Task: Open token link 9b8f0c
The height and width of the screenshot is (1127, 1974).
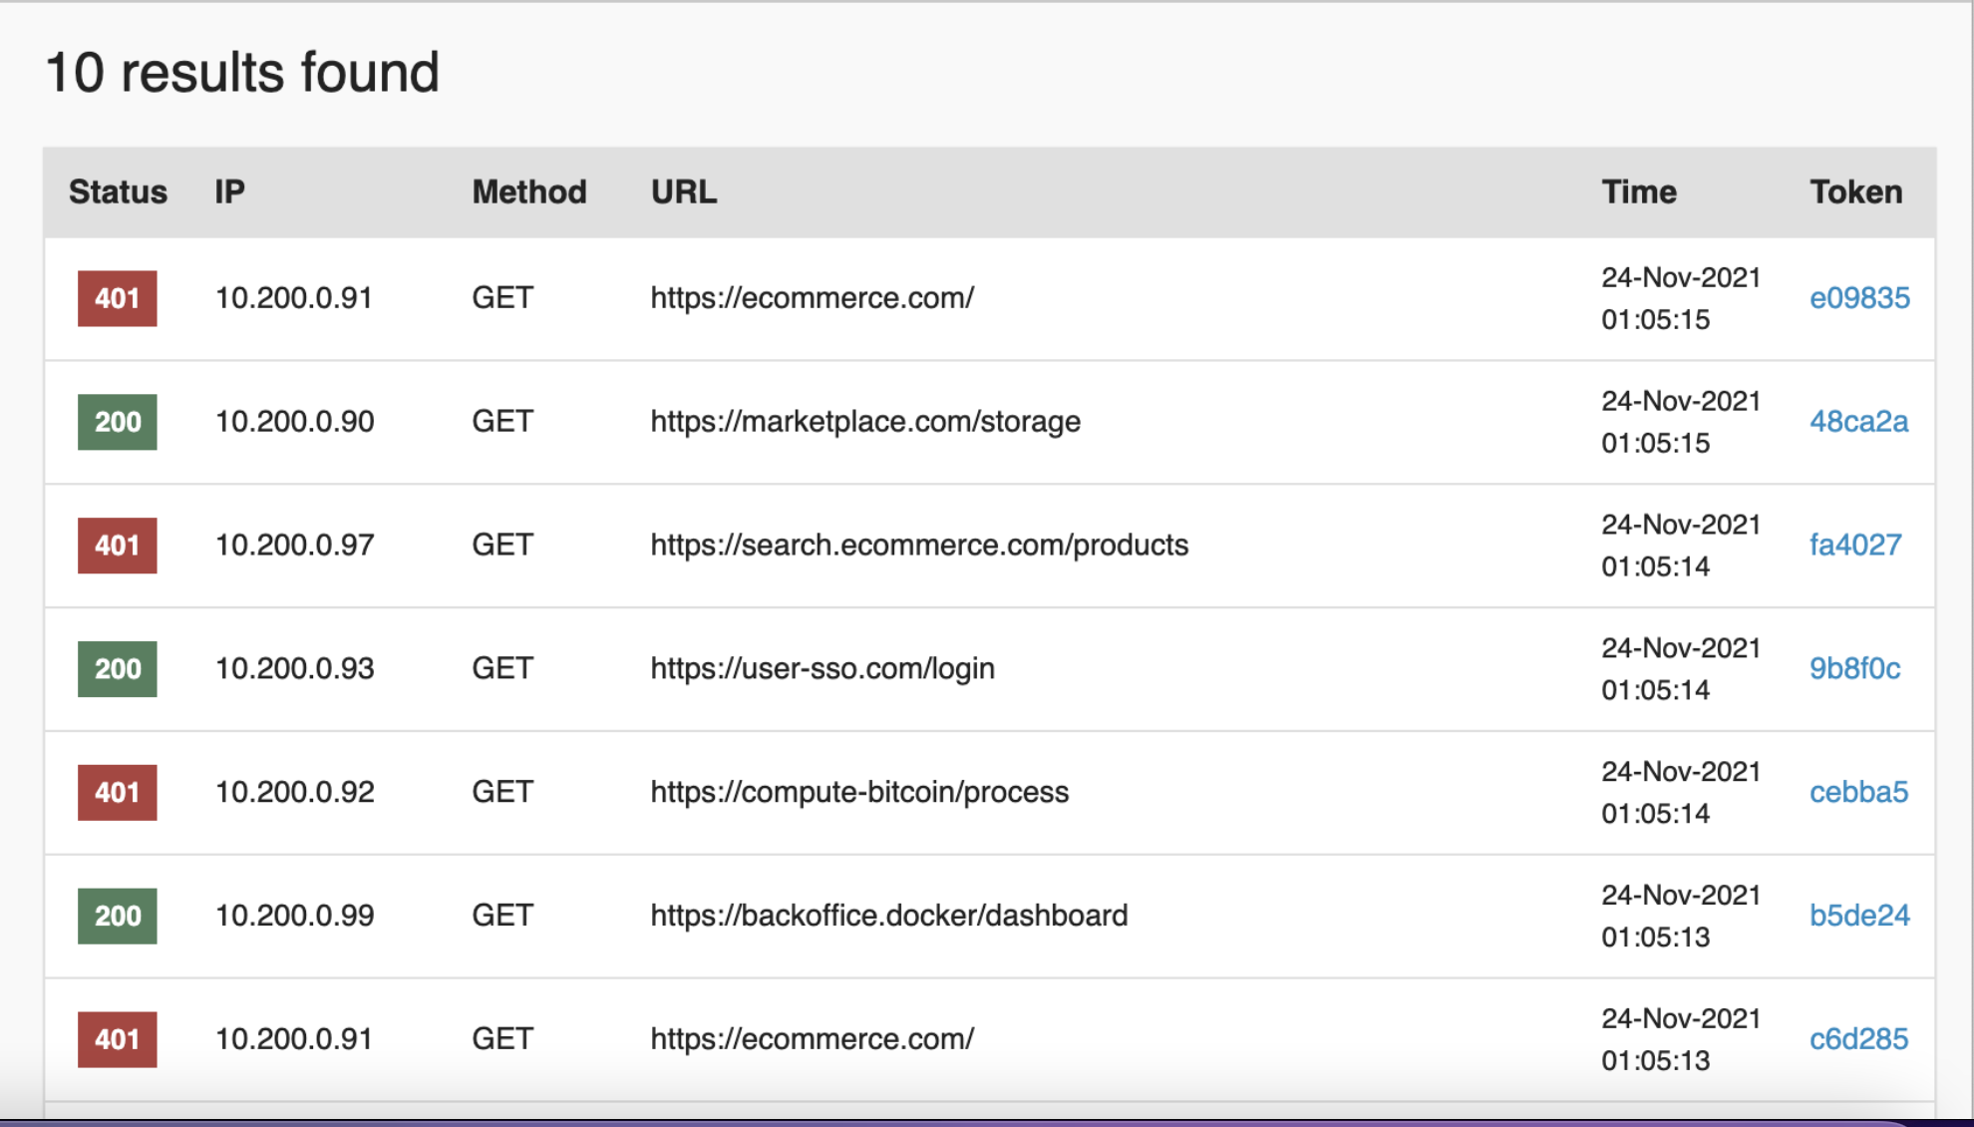Action: [x=1854, y=668]
